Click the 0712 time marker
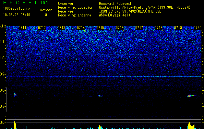 tap(42, 28)
